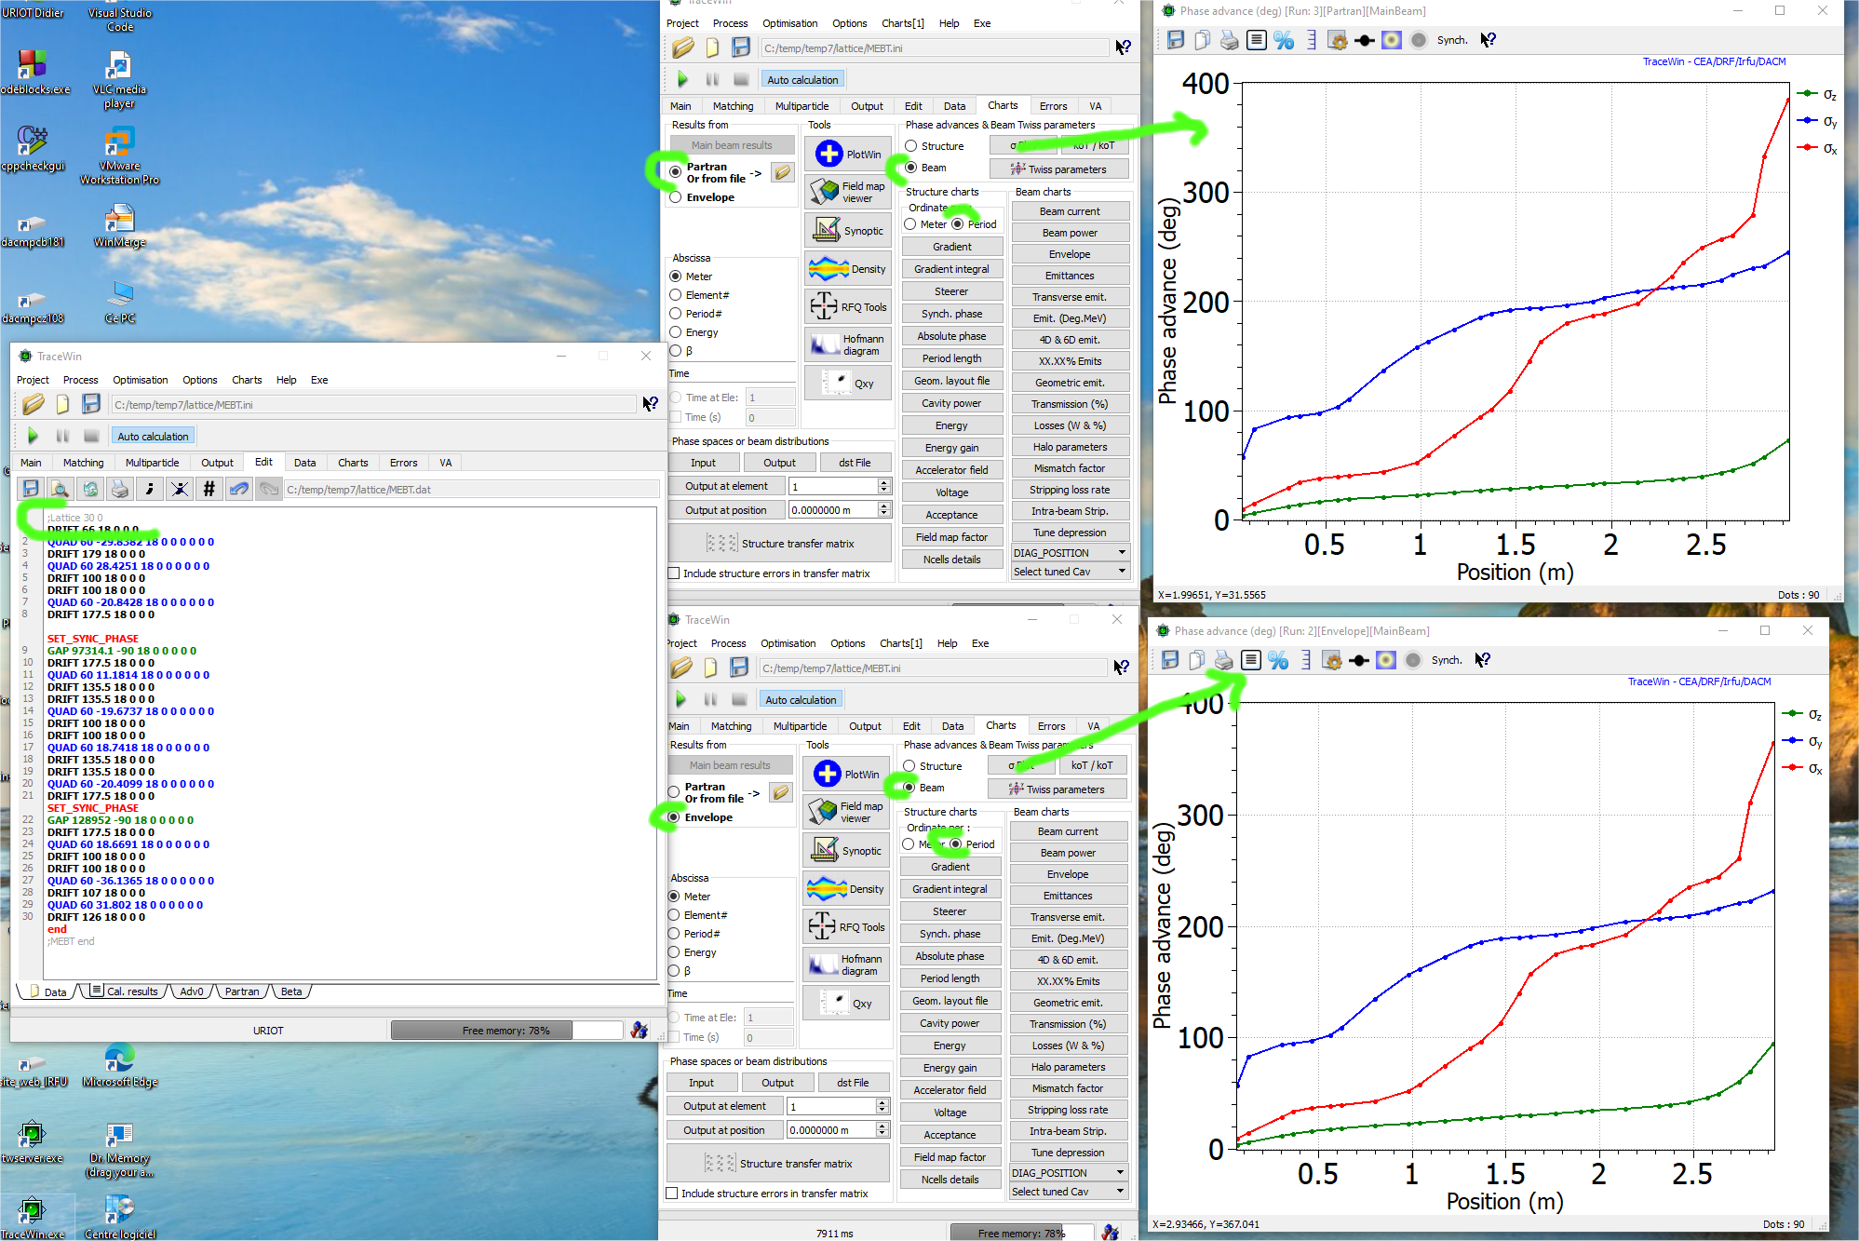Select Envelope radio in upper TraceWin Results from
The image size is (1859, 1241).
(x=676, y=197)
